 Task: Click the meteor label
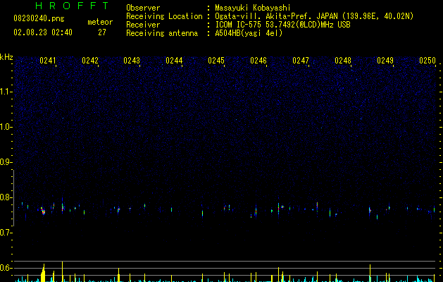point(100,22)
